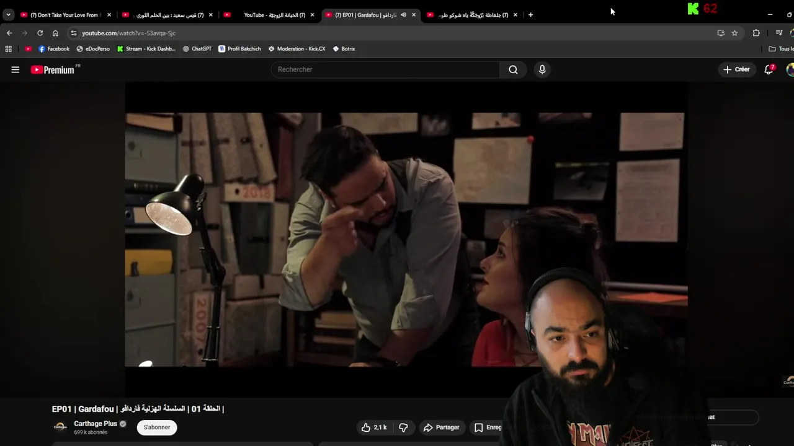Go forward with browser forward arrow
This screenshot has width=794, height=446.
tap(24, 33)
